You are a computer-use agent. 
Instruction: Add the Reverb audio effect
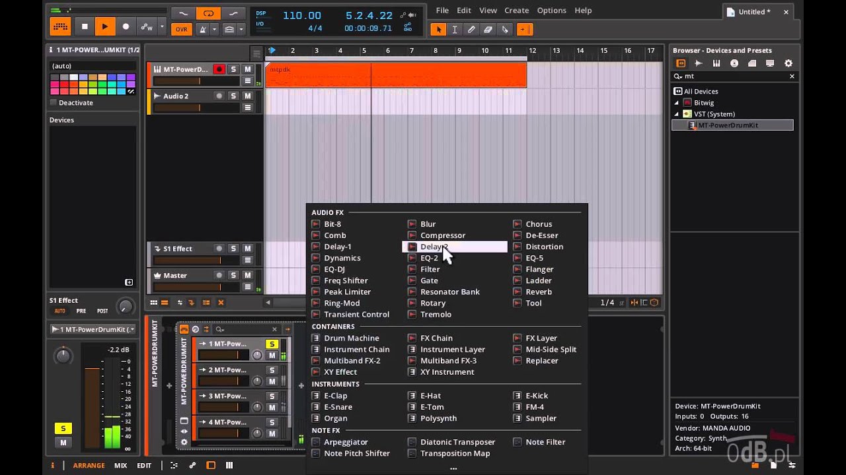pyautogui.click(x=539, y=292)
